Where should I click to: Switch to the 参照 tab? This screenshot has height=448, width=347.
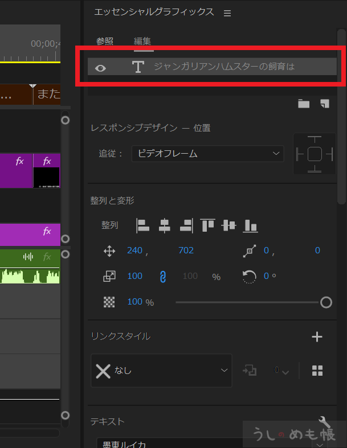[x=105, y=41]
